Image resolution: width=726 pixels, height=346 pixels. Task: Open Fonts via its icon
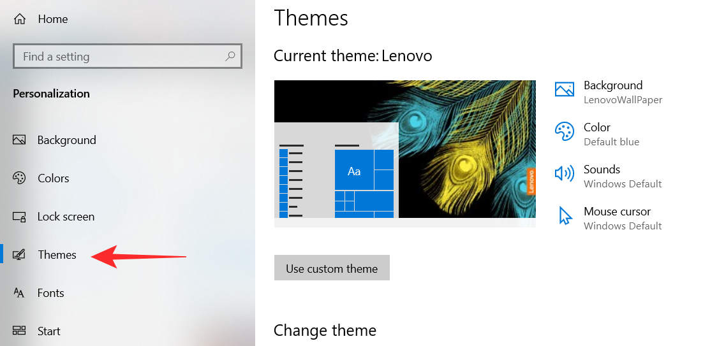click(x=19, y=293)
